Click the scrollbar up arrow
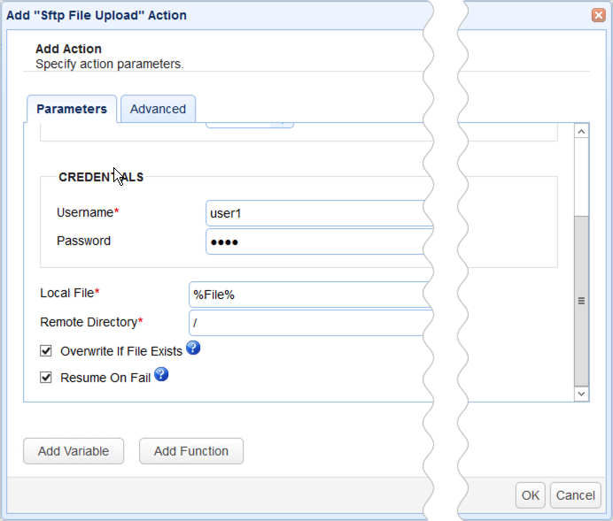613x521 pixels. pos(582,131)
